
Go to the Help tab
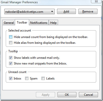point(53,23)
